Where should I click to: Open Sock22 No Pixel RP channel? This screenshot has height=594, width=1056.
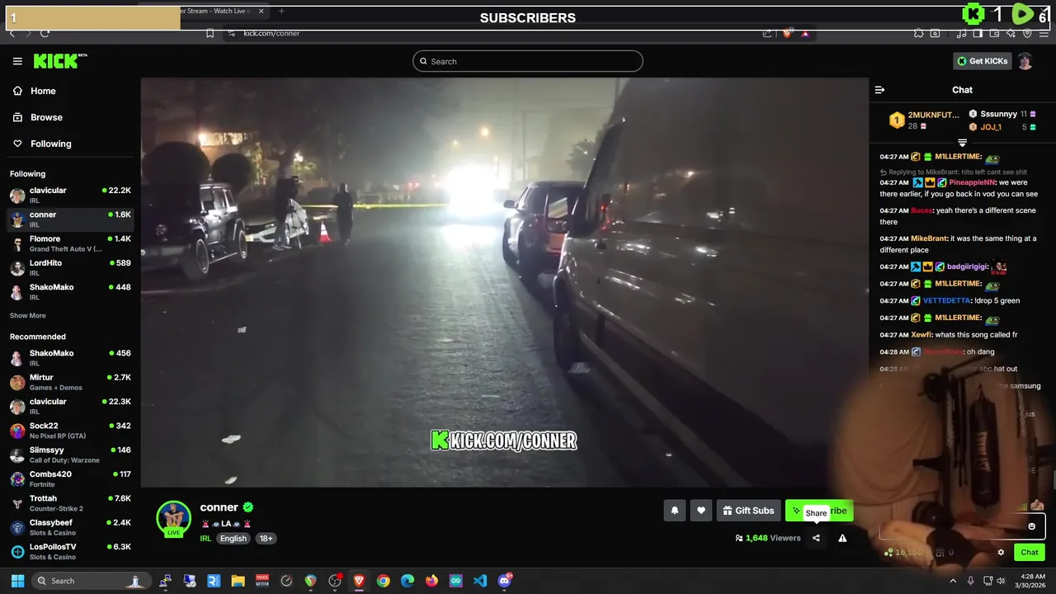[x=70, y=431]
